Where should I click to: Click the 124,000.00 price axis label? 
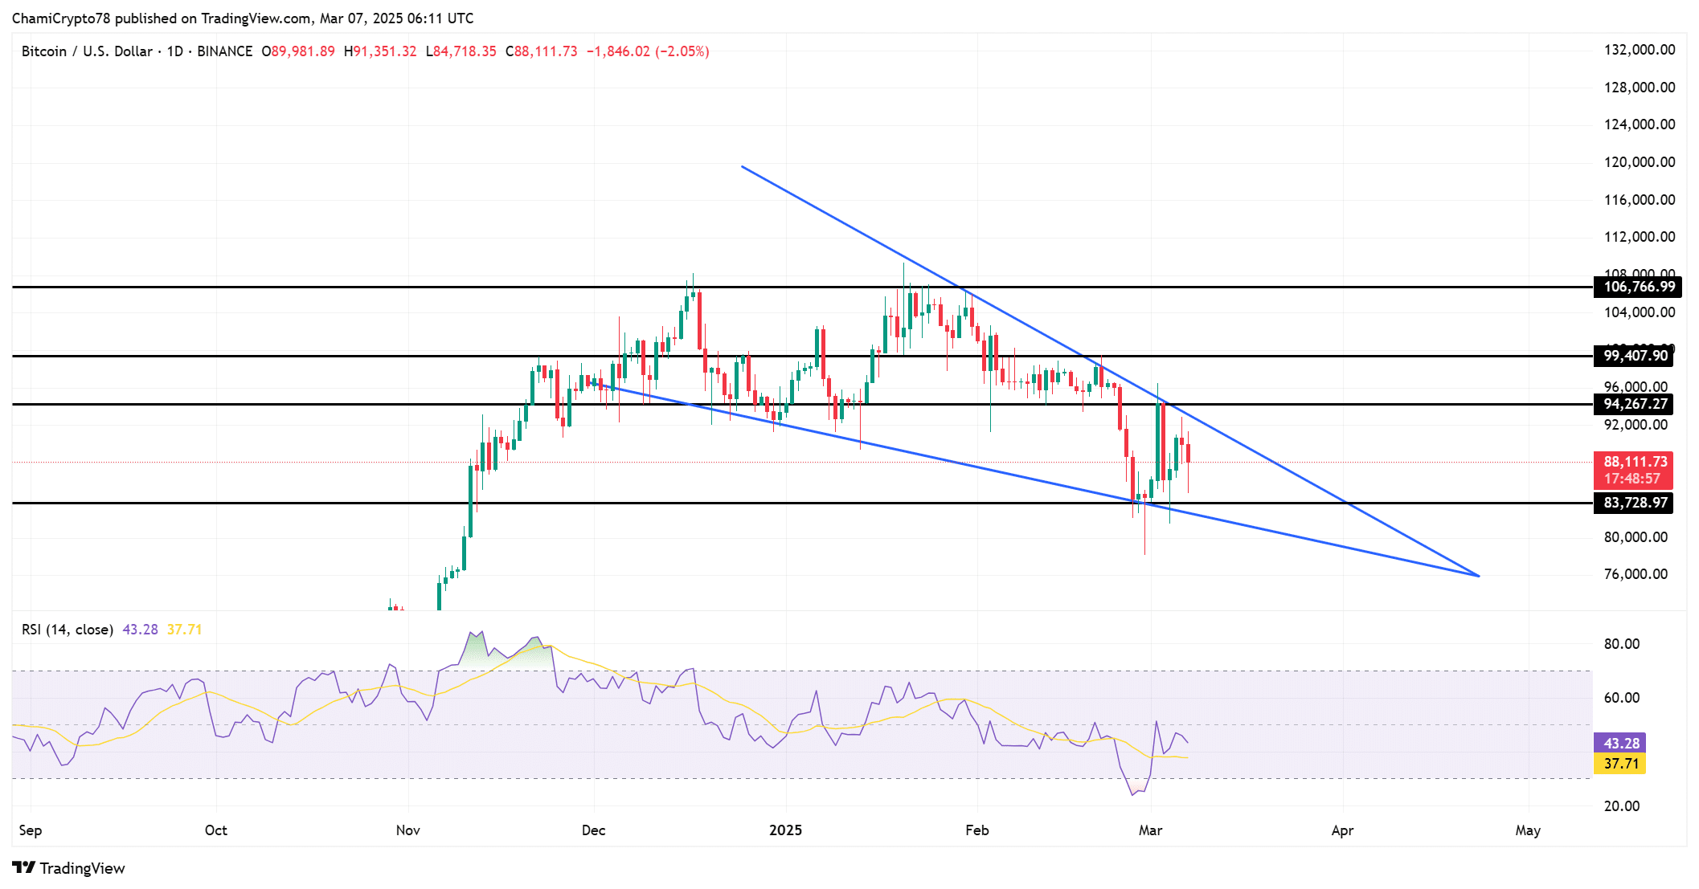(1640, 124)
